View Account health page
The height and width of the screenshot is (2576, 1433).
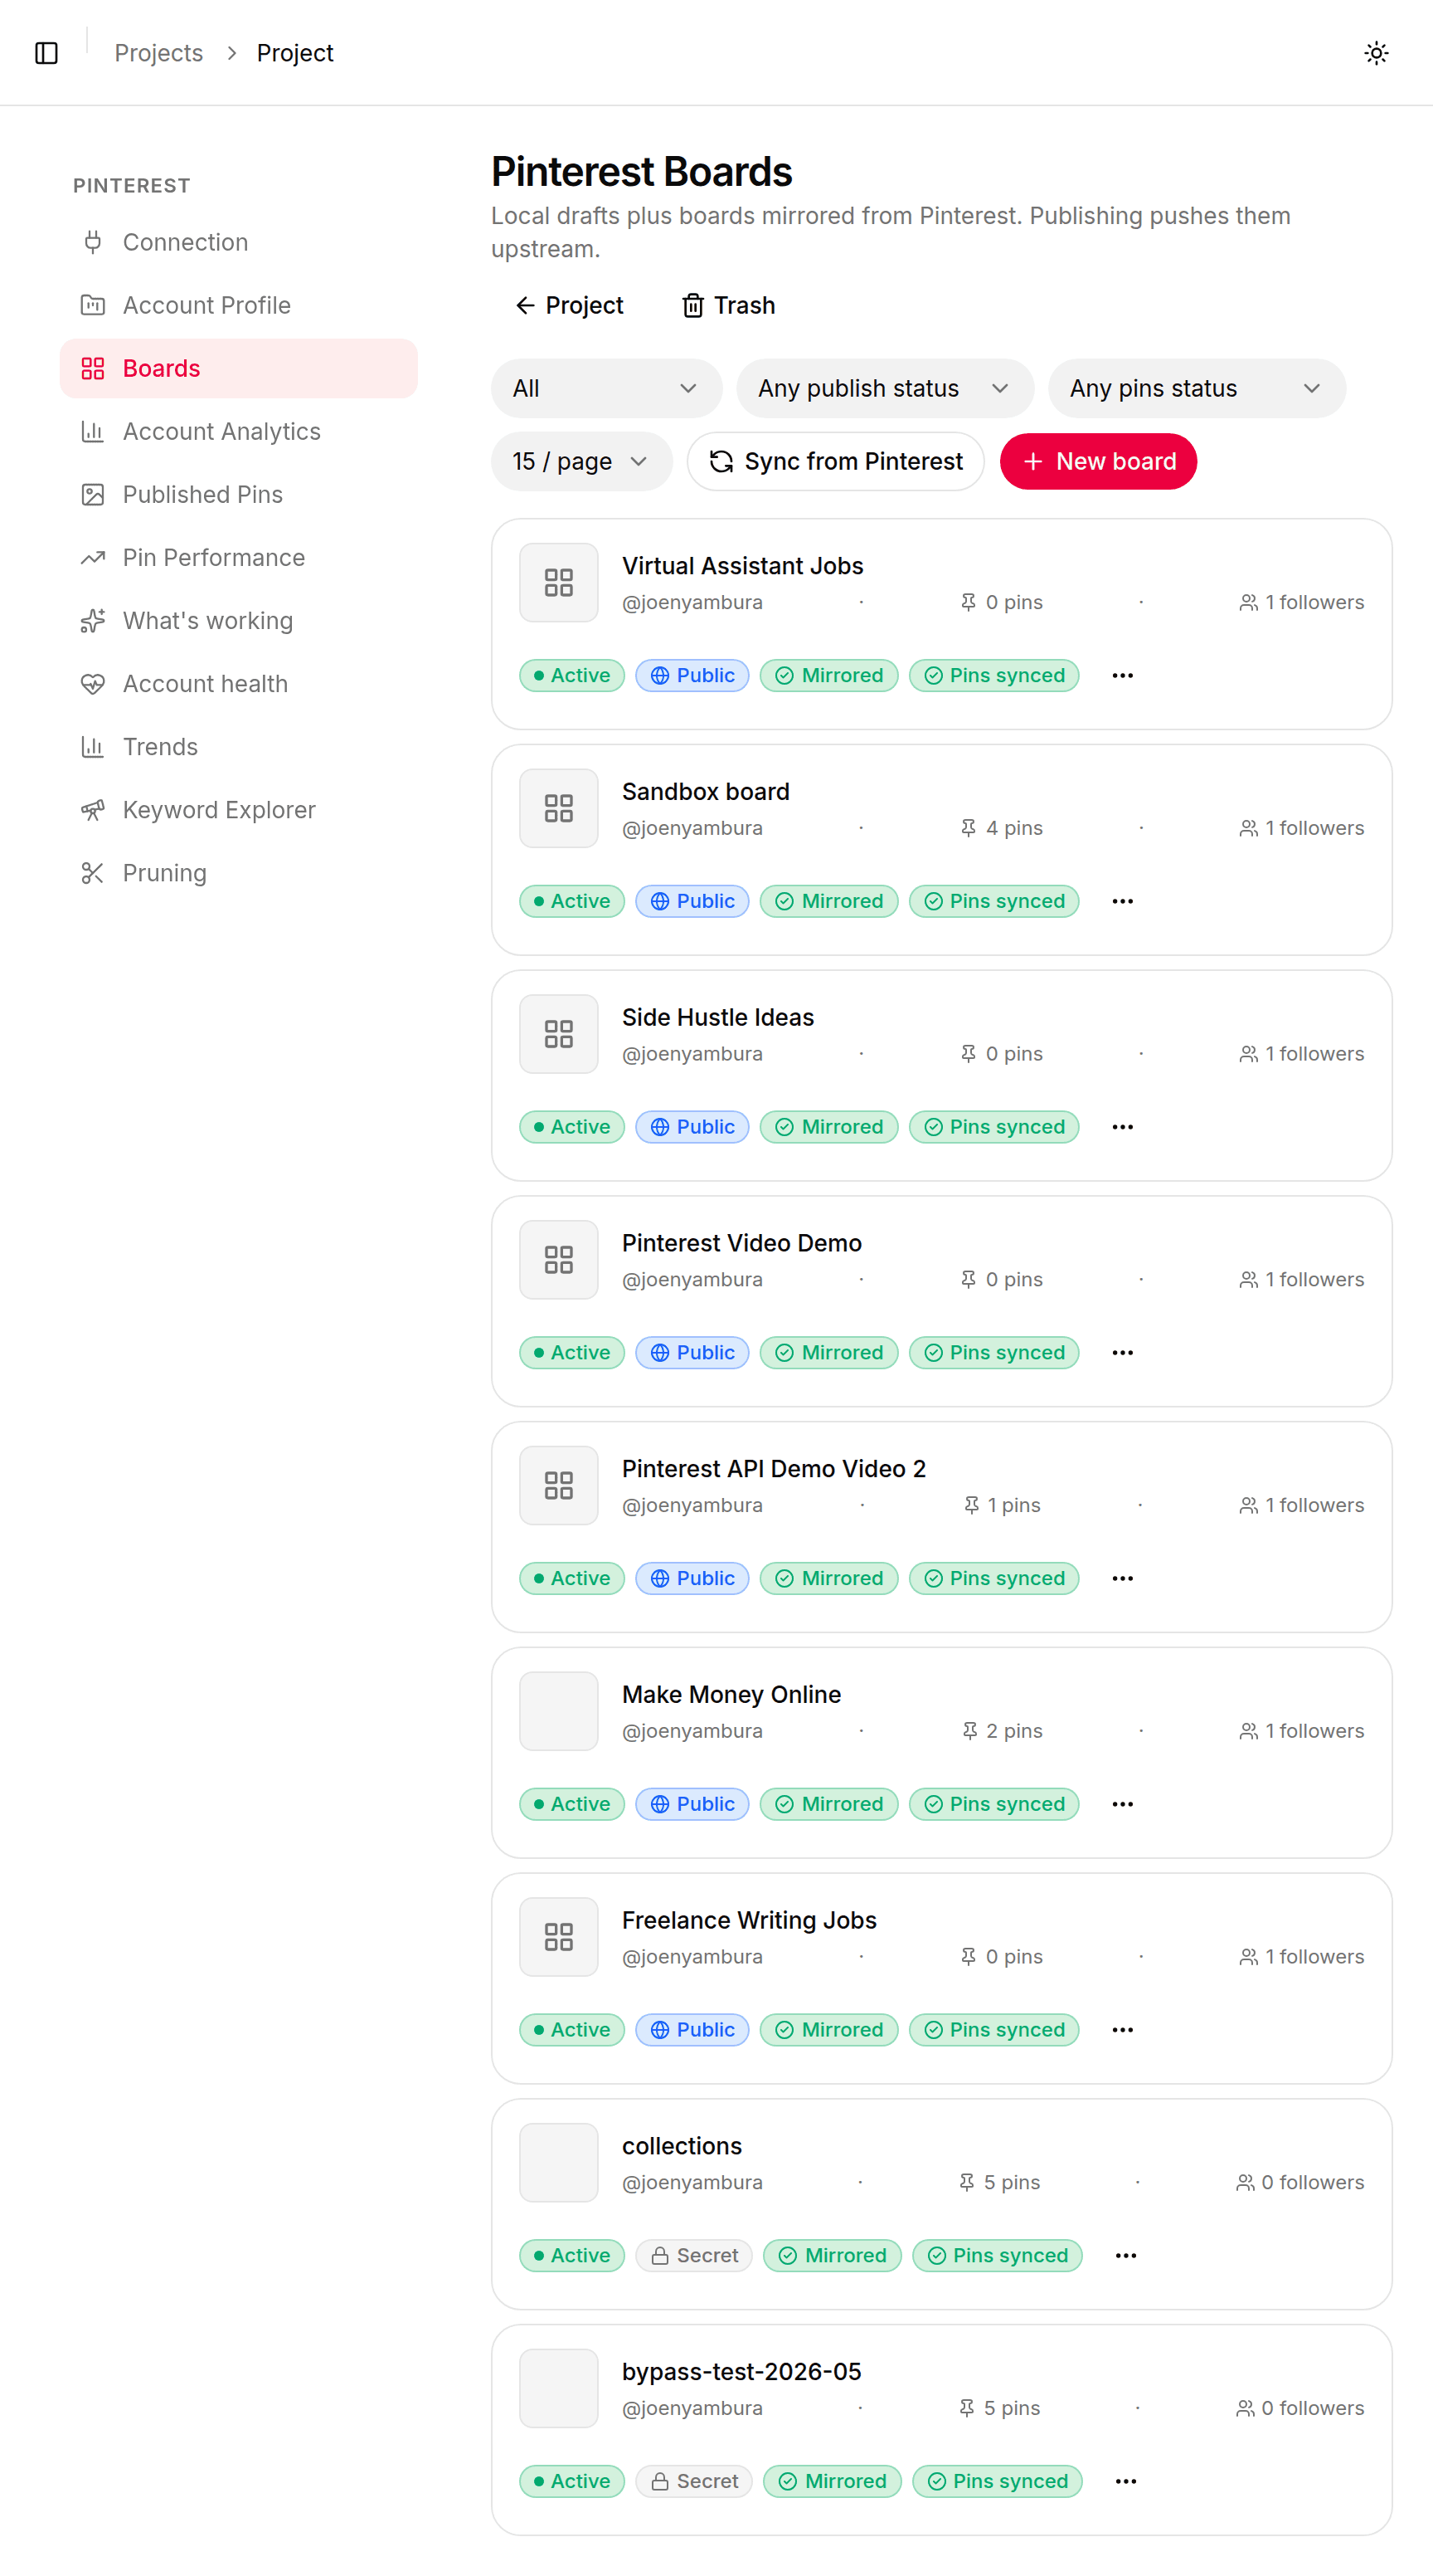[239, 683]
